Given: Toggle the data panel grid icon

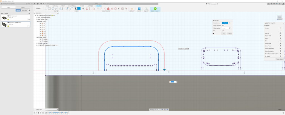Looking at the screenshot, I should (35, 4).
